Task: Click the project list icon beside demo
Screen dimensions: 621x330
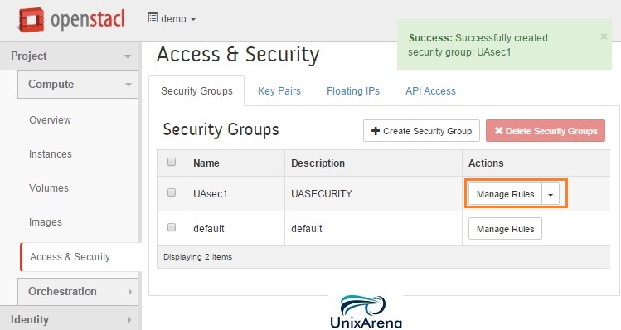Action: click(x=153, y=18)
